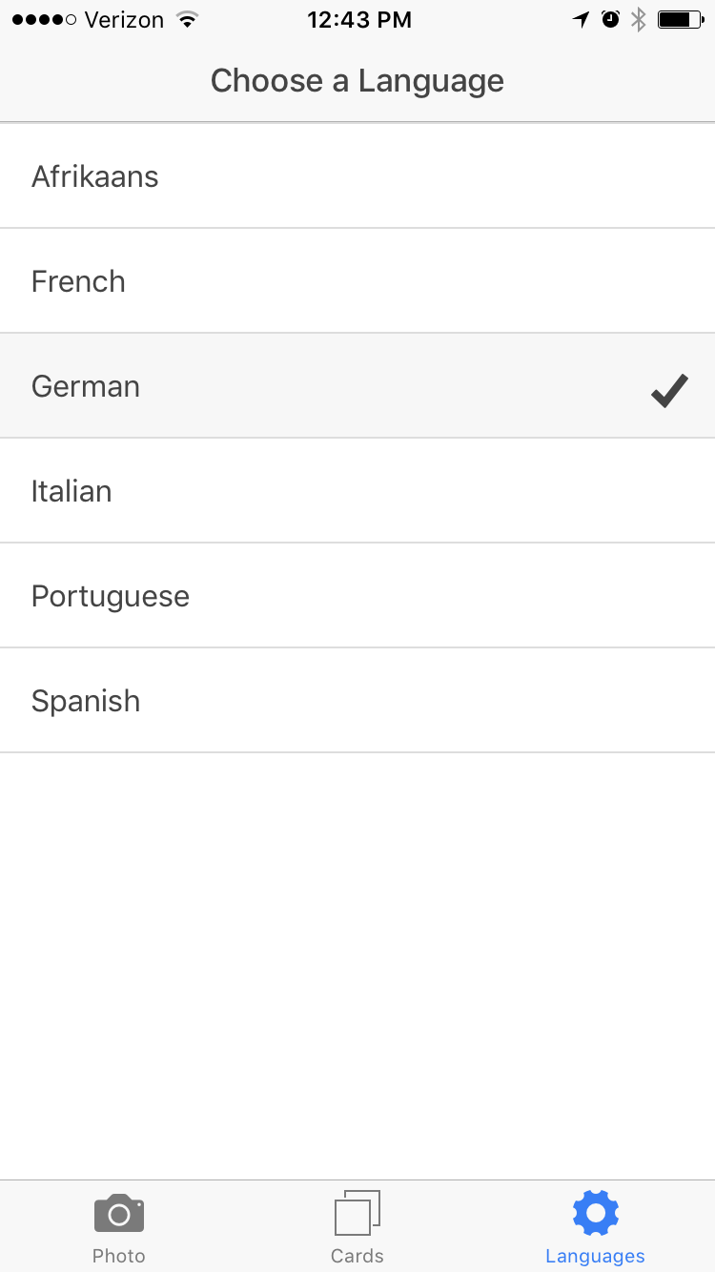Tap the camera icon in tab bar
The width and height of the screenshot is (715, 1272).
119,1213
